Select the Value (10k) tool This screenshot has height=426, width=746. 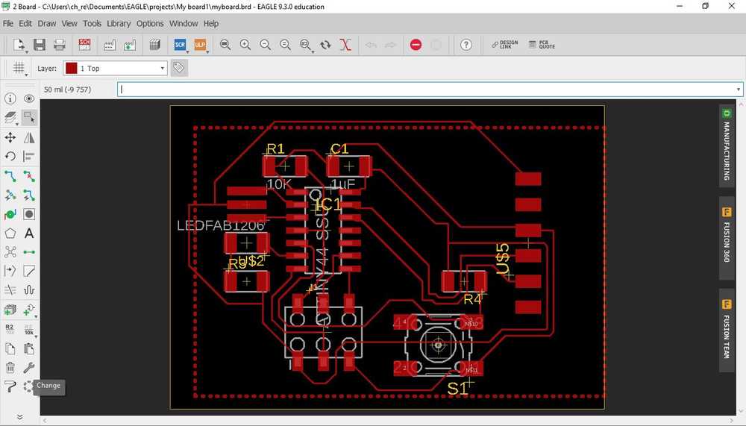[x=29, y=329]
